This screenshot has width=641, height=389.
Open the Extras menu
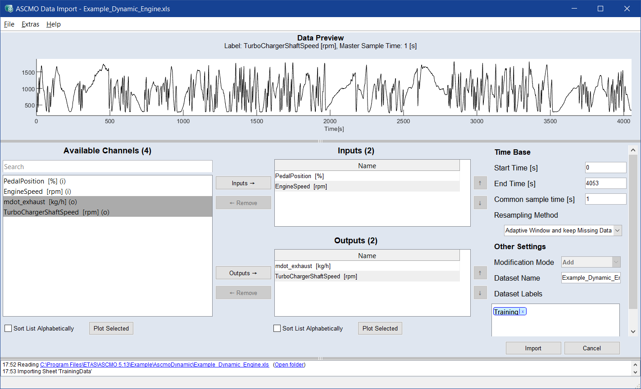point(30,24)
